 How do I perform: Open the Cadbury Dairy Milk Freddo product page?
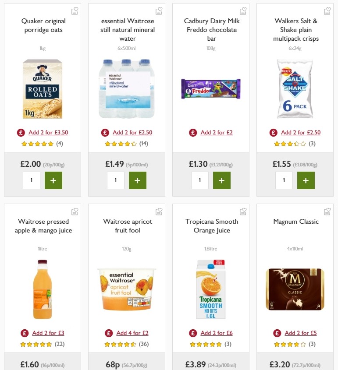211,29
